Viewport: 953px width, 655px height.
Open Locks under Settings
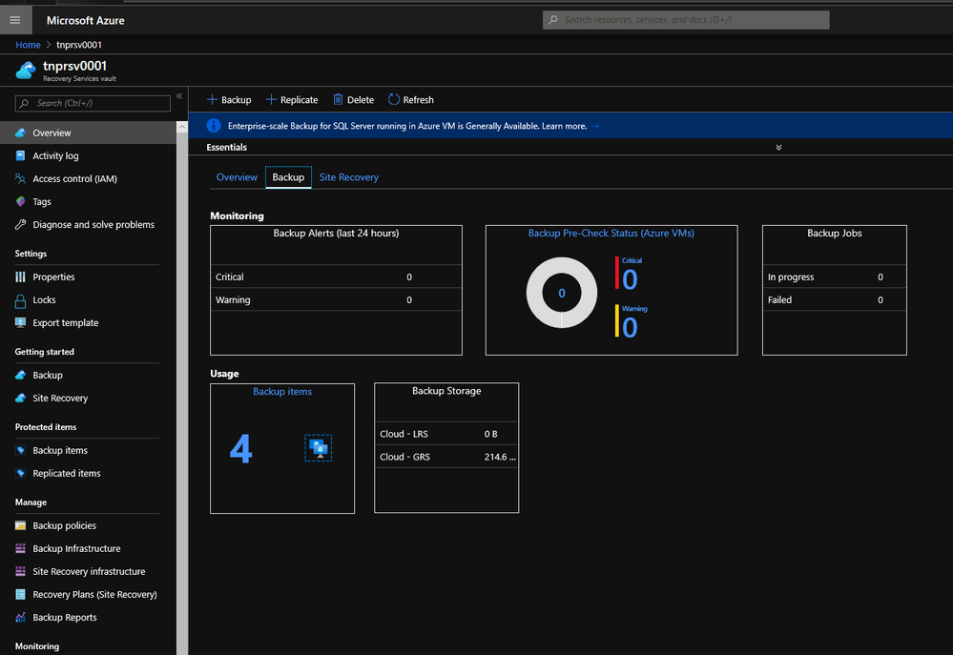[44, 300]
